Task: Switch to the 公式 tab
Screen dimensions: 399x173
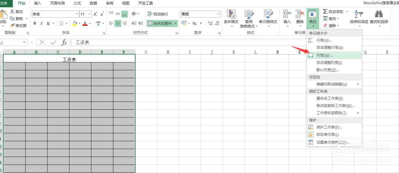Action: [77, 3]
